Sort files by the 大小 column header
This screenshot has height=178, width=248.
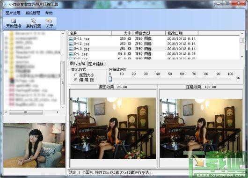122,33
